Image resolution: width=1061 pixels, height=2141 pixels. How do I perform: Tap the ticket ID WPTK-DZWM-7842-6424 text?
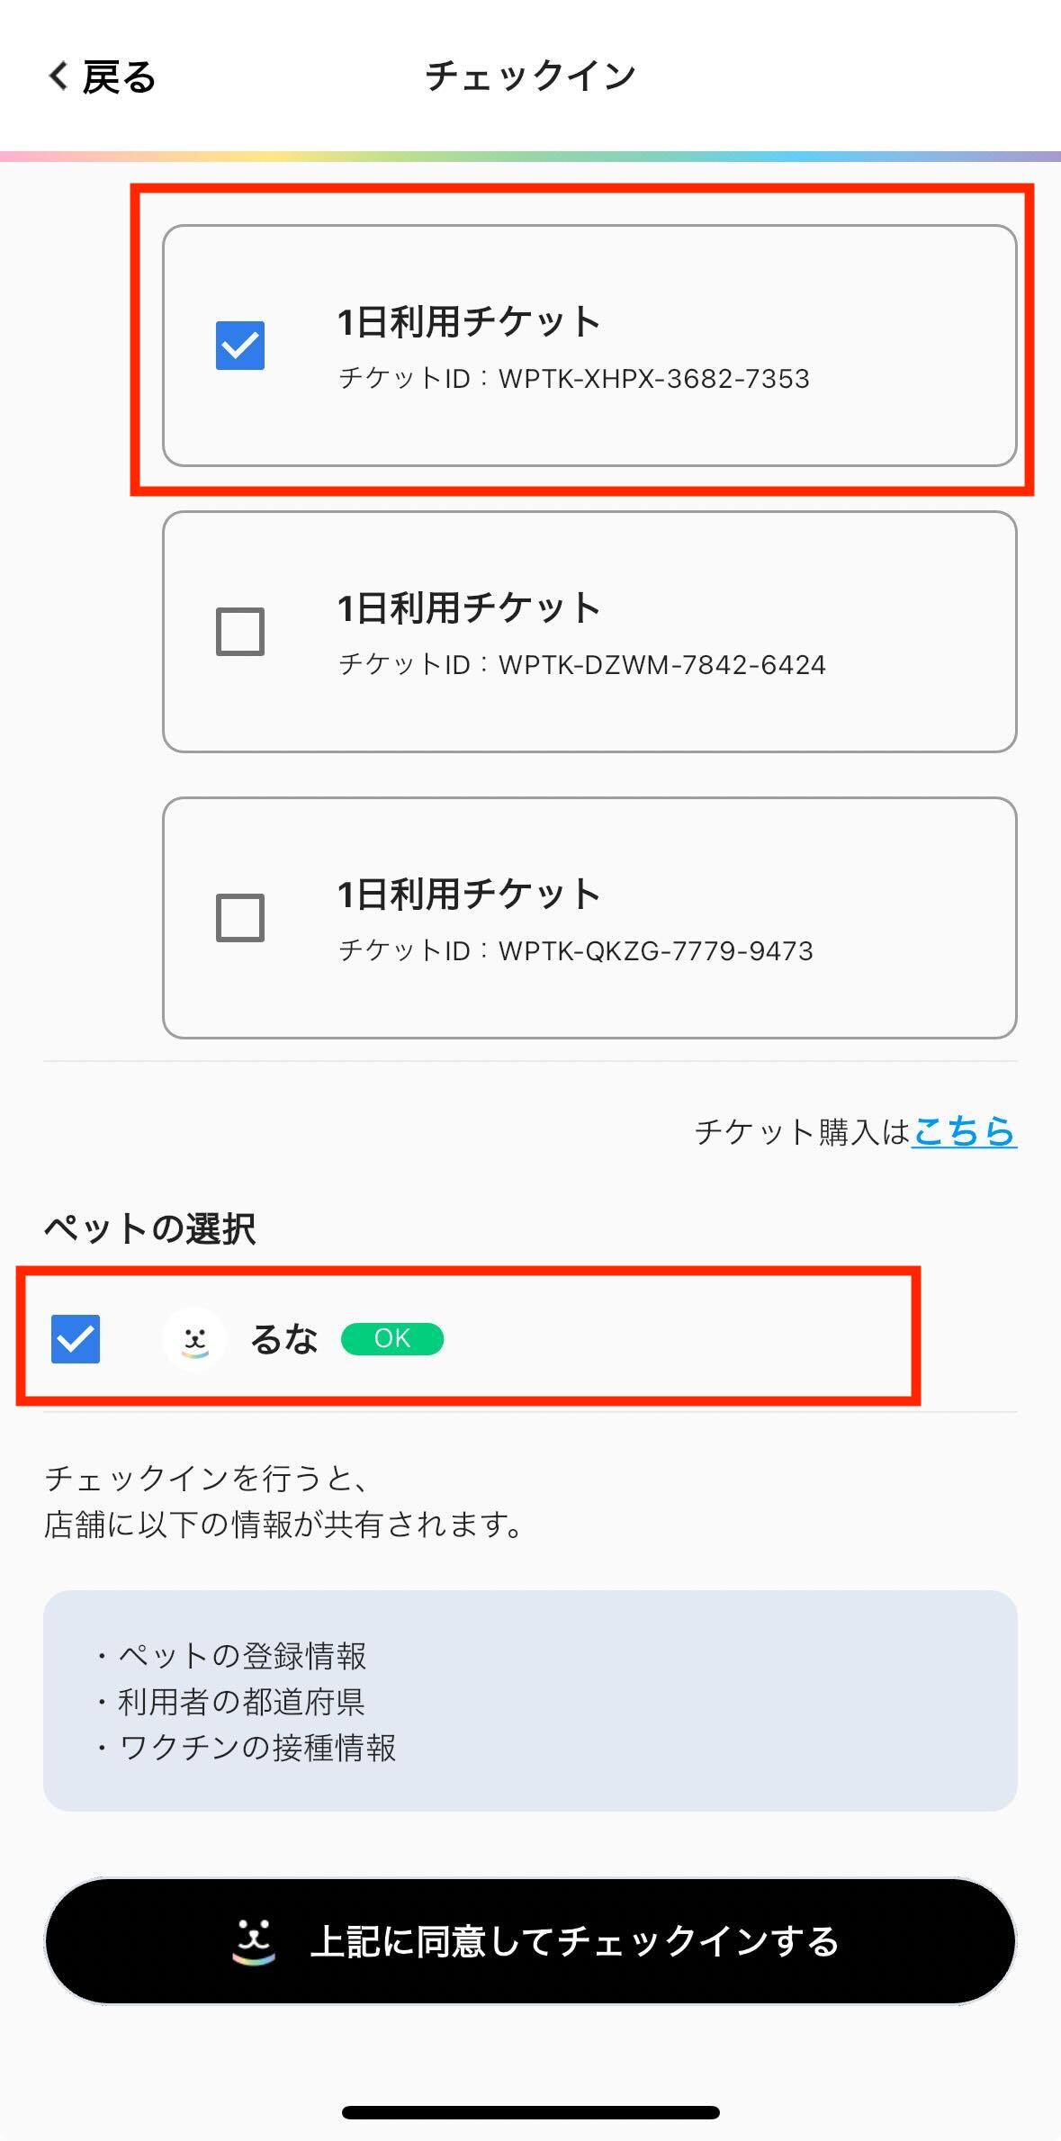tap(581, 665)
